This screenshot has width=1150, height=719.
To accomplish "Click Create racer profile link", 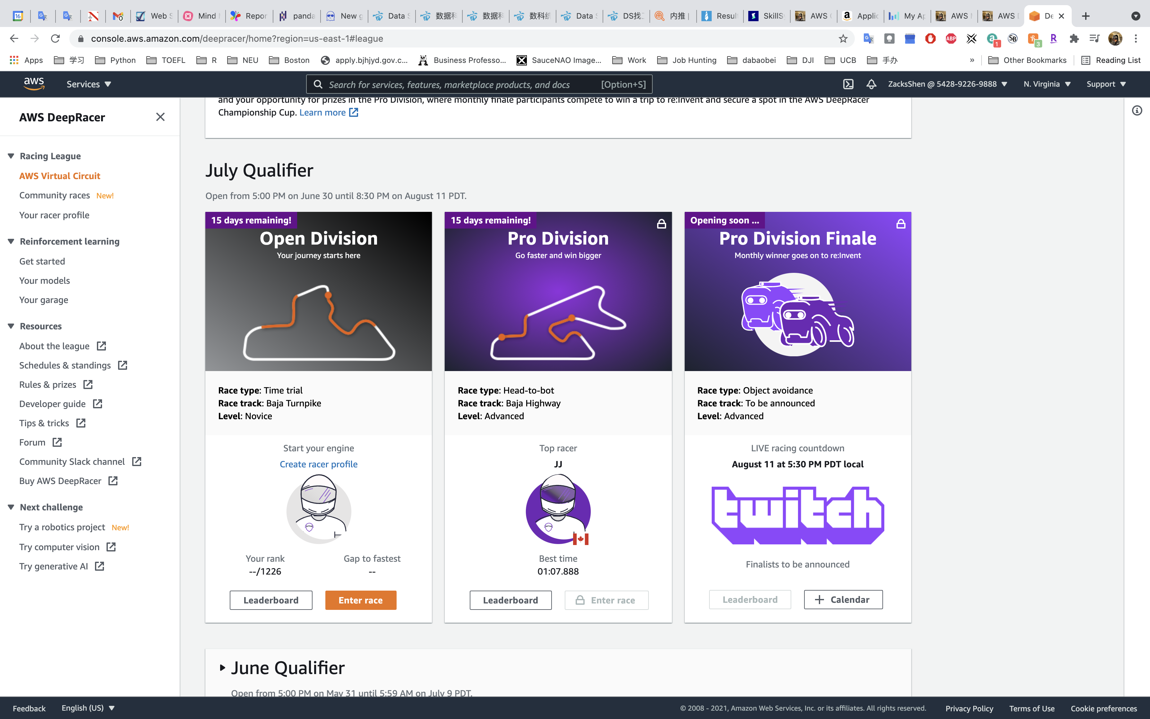I will tap(318, 464).
